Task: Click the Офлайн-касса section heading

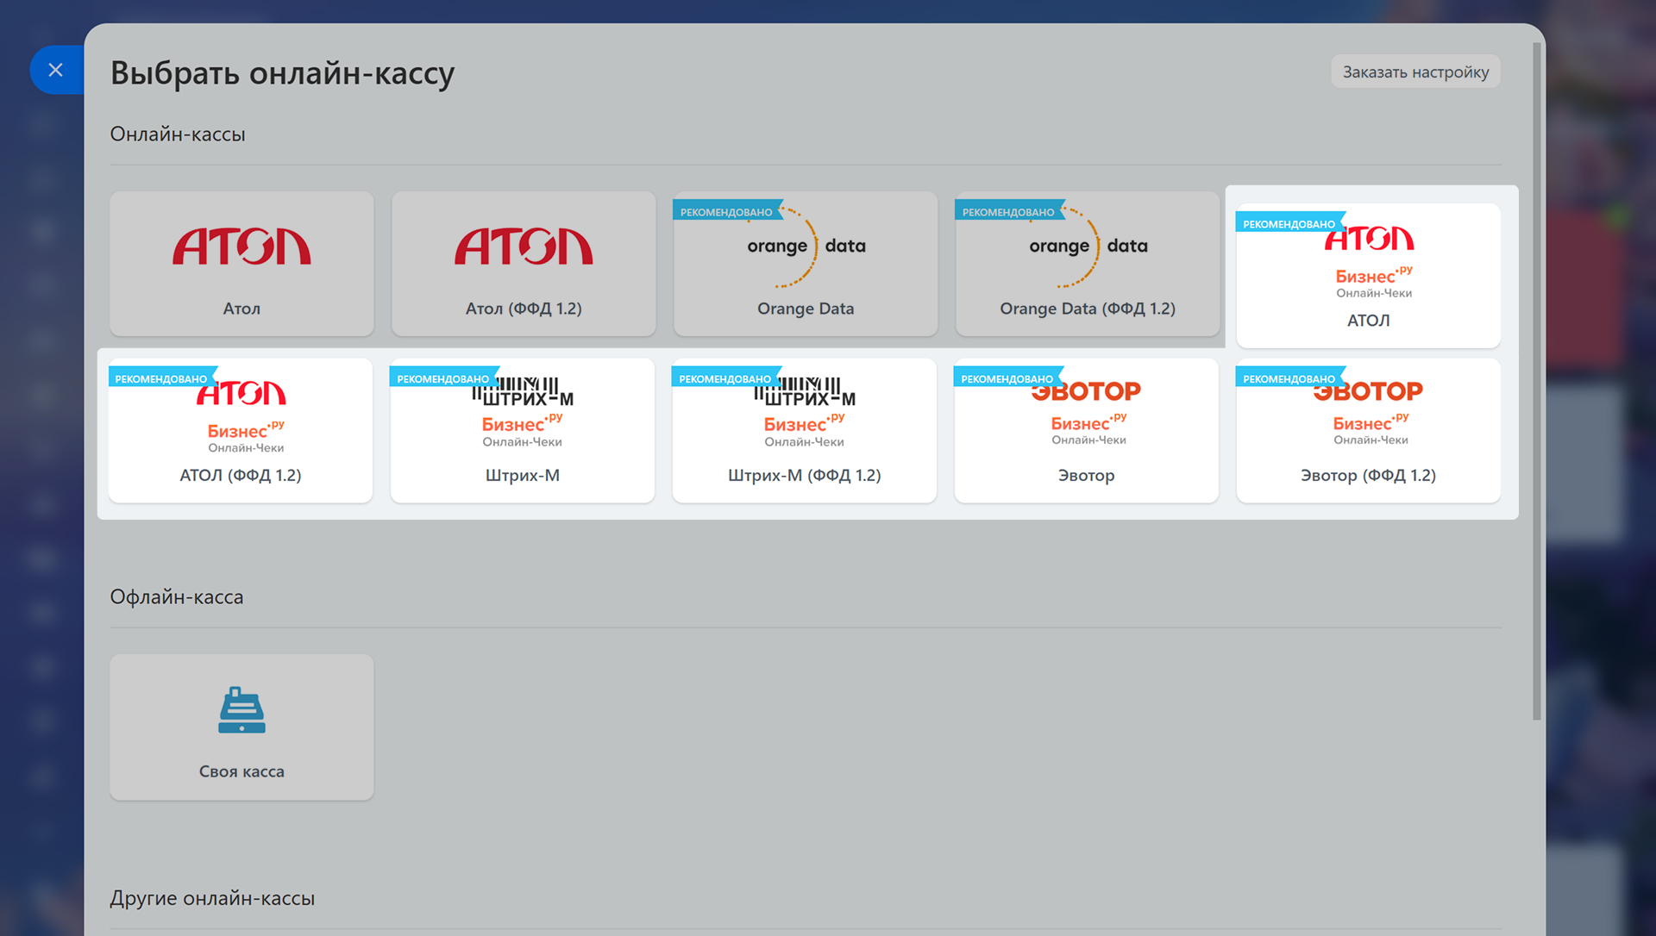Action: click(x=177, y=596)
